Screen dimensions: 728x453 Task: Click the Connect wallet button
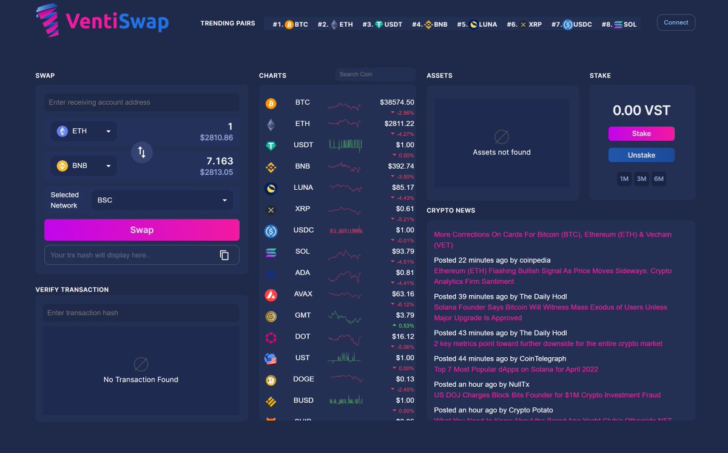tap(676, 22)
